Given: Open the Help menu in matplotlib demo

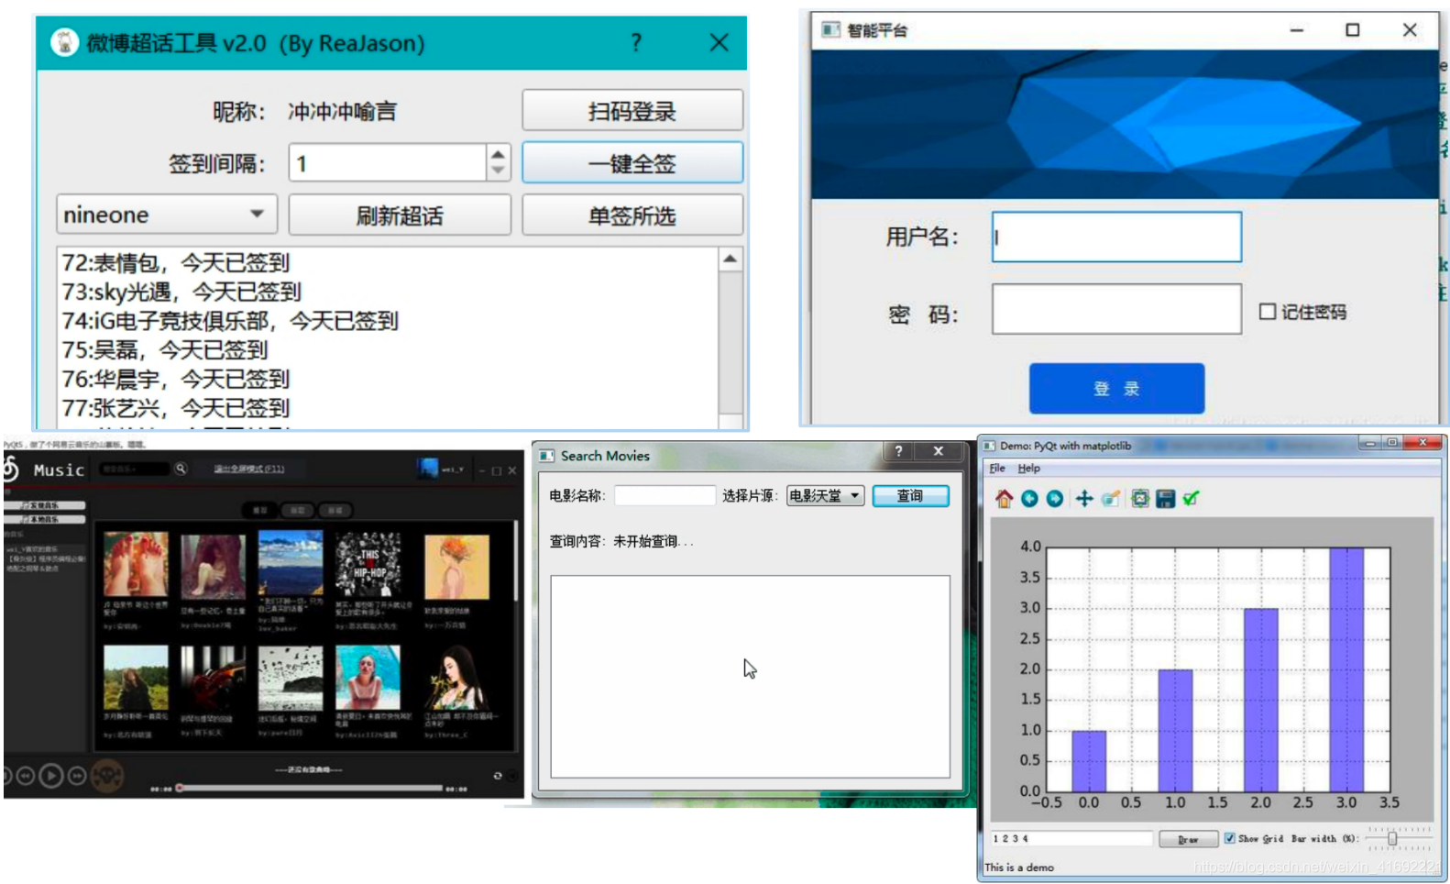Looking at the screenshot, I should coord(1028,468).
